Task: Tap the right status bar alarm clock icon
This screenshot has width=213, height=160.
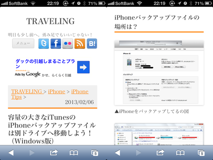Action: pyautogui.click(x=185, y=3)
